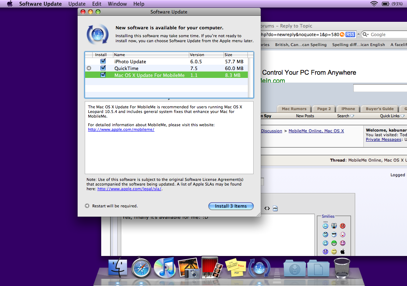Viewport: 407px width, 286px height.
Task: Open the Window menu
Action: 117,4
